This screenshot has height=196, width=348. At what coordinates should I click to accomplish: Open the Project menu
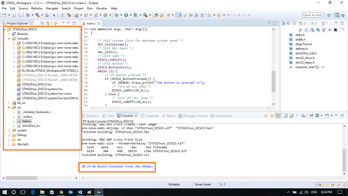tap(79, 8)
